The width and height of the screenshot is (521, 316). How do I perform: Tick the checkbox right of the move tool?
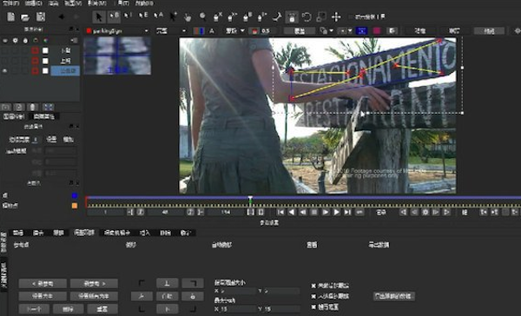coord(351,16)
